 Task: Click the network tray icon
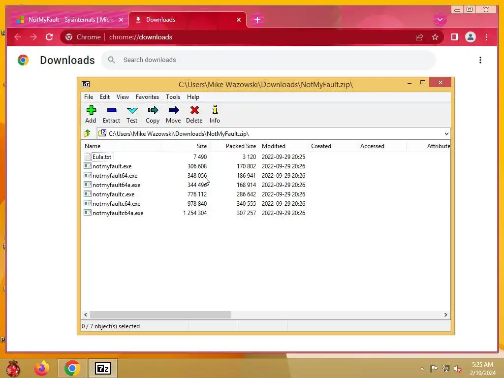(445, 368)
